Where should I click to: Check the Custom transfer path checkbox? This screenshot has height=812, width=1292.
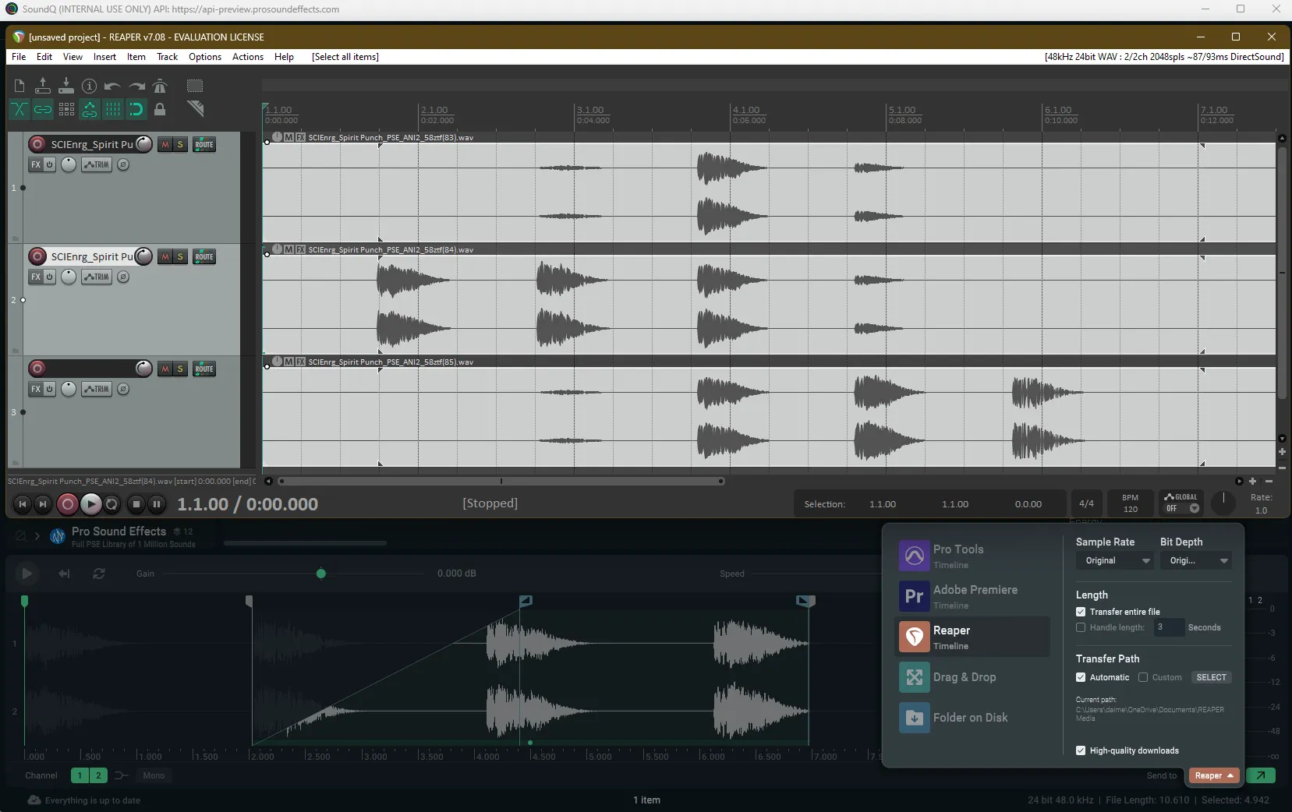1143,677
